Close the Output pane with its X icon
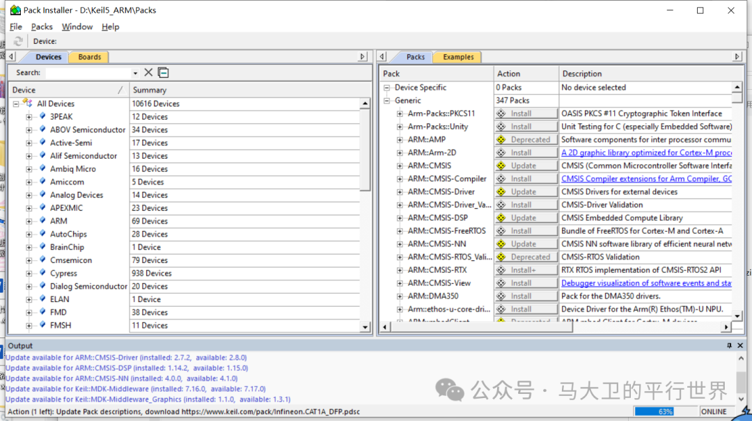 click(x=740, y=345)
